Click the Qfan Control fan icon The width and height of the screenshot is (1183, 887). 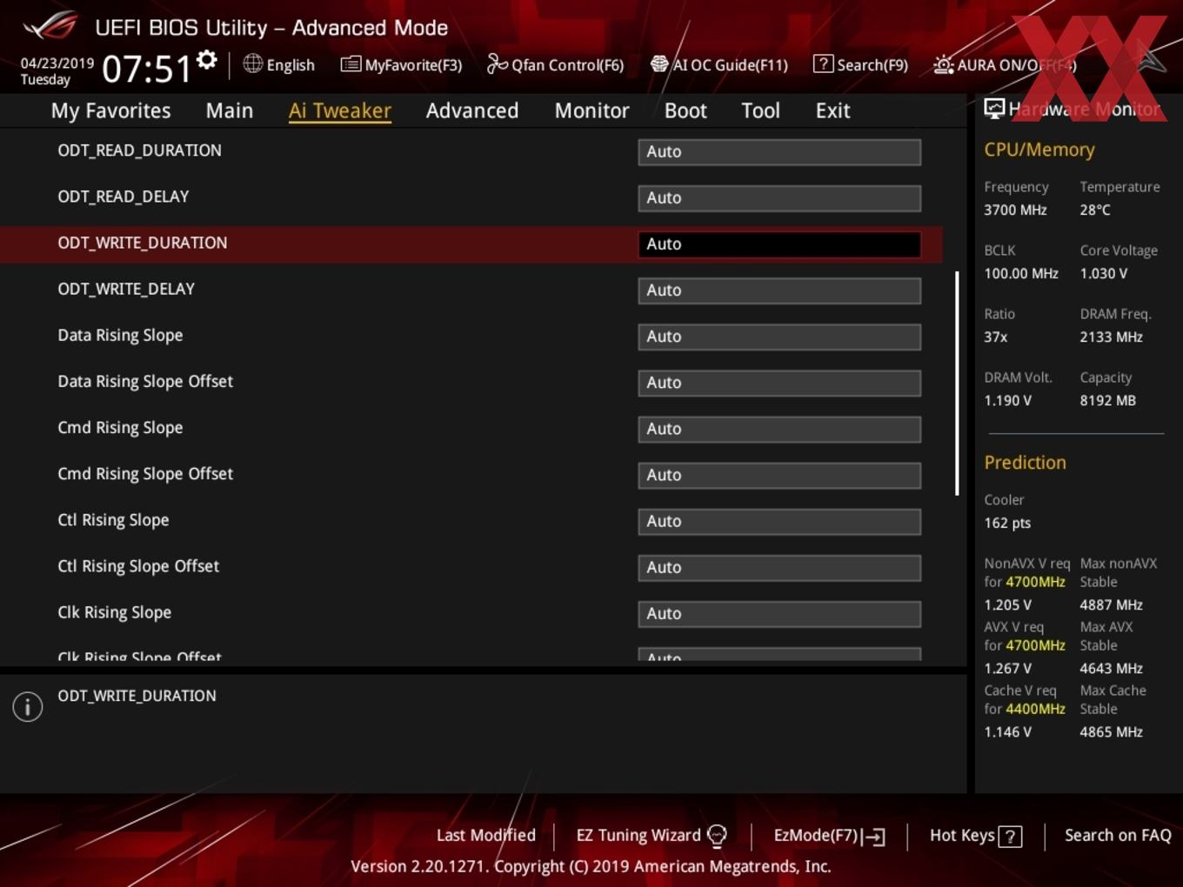click(497, 63)
